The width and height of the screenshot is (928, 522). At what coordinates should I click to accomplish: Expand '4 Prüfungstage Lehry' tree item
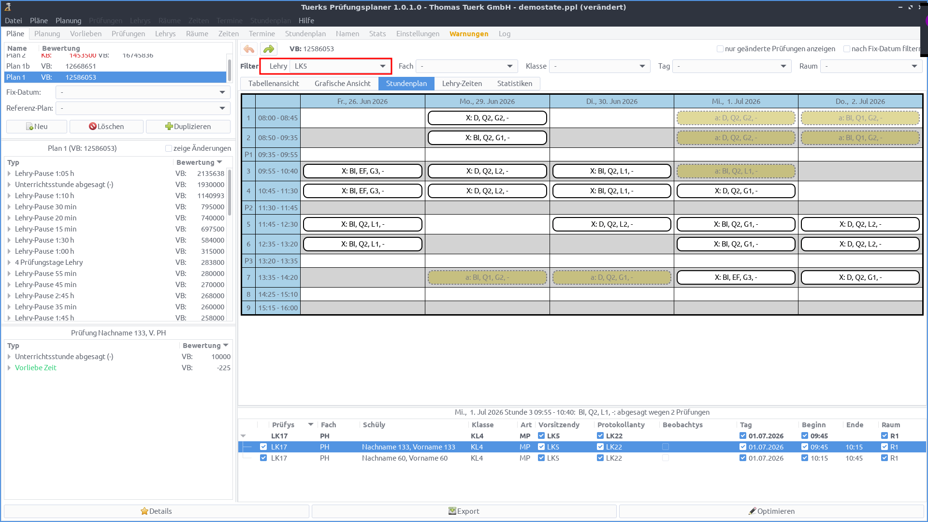[x=9, y=262]
